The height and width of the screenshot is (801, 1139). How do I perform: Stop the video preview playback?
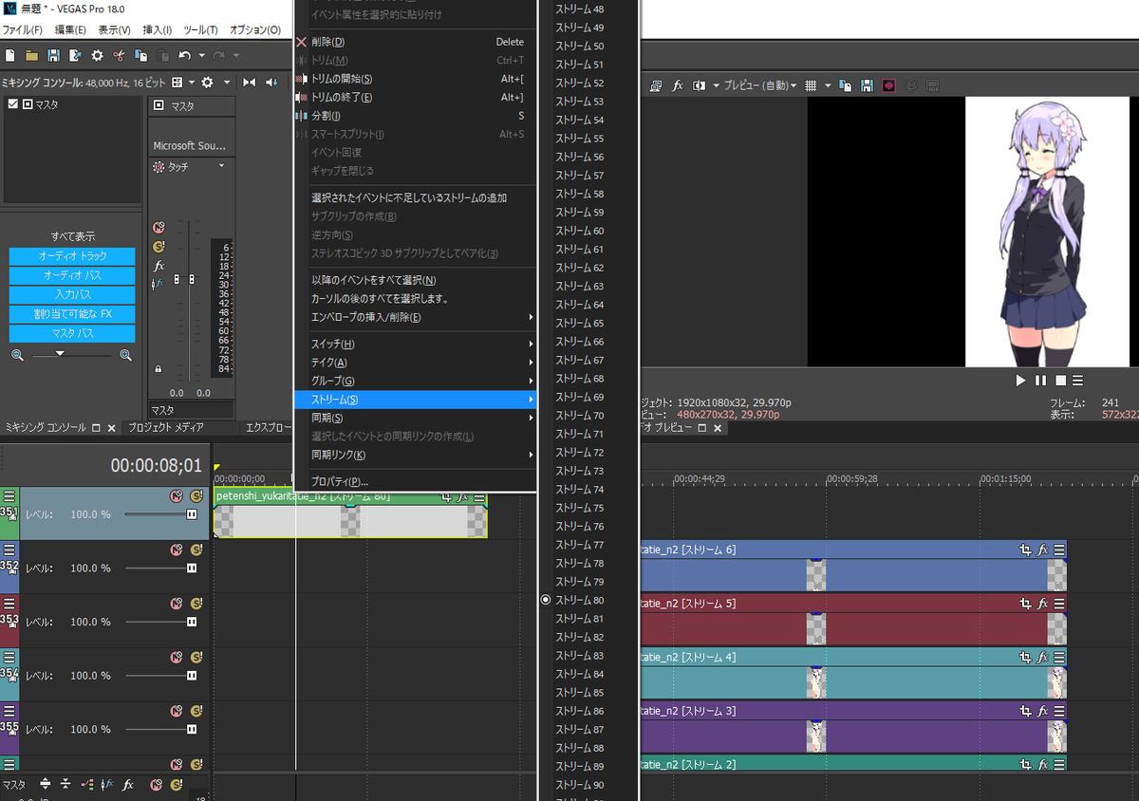tap(1061, 380)
